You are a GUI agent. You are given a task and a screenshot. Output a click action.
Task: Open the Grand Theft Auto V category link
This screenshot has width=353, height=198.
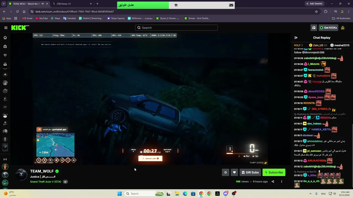[x=46, y=182]
